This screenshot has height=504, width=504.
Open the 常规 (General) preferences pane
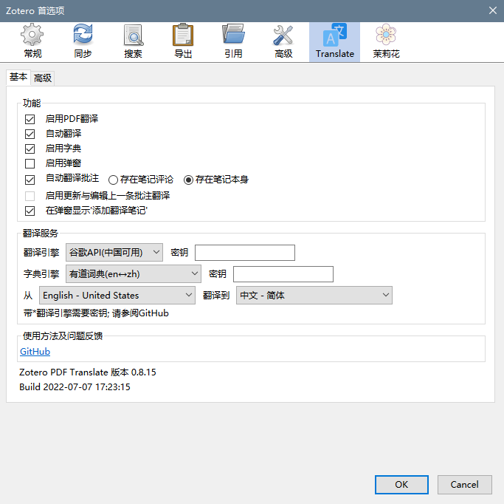tap(32, 41)
